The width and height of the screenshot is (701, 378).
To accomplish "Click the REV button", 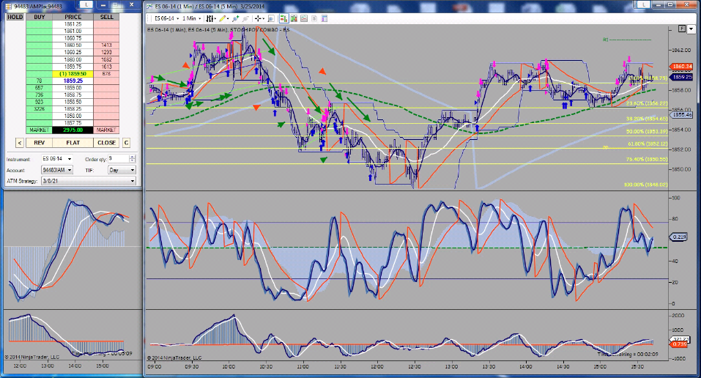I will pos(40,143).
